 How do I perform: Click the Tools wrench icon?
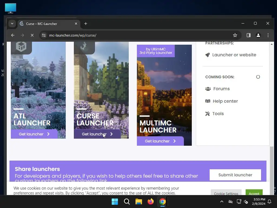pos(207,113)
